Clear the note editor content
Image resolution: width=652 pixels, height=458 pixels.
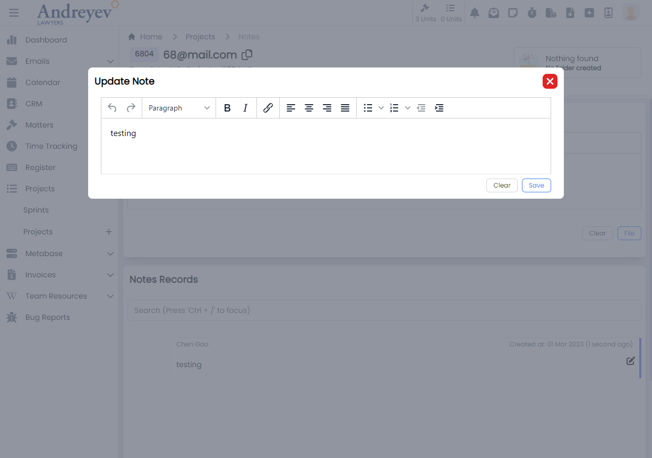(x=502, y=185)
